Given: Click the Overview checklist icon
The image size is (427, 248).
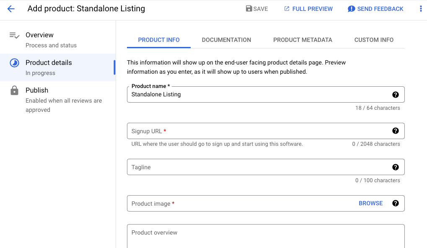Looking at the screenshot, I should click(x=14, y=35).
